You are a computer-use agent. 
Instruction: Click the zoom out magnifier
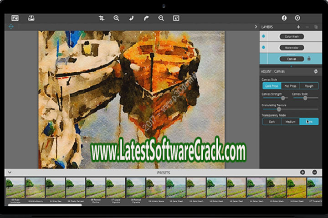(161, 18)
